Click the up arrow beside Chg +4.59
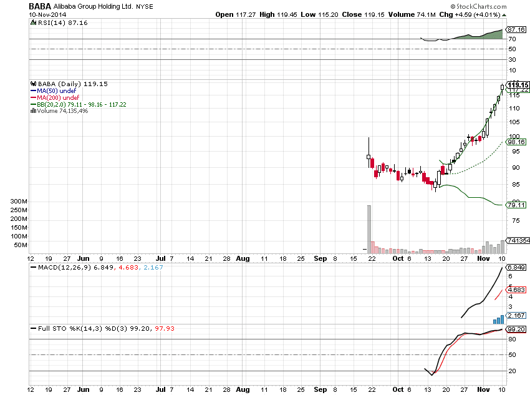This screenshot has width=530, height=395. [x=504, y=15]
